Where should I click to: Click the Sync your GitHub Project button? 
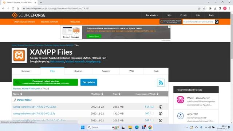(x=171, y=22)
